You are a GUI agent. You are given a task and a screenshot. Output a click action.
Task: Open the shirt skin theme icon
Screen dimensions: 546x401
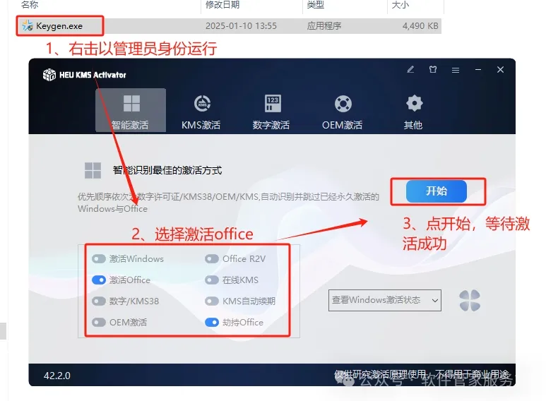433,70
